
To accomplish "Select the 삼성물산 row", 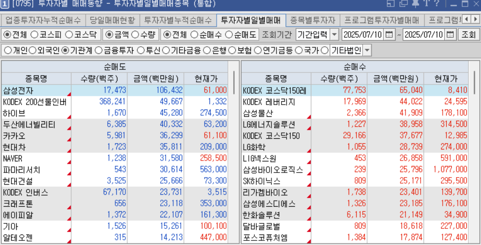I will (355, 113).
